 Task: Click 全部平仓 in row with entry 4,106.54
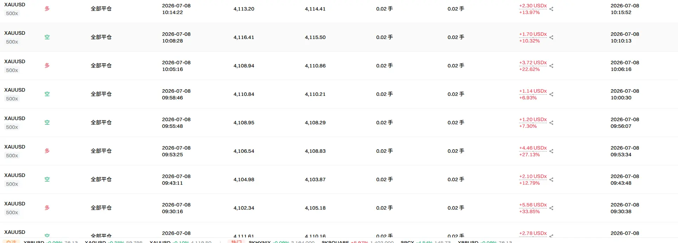click(101, 151)
